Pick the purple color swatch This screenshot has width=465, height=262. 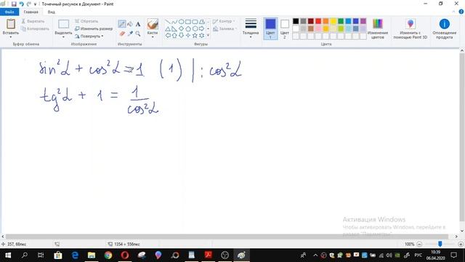(363, 21)
